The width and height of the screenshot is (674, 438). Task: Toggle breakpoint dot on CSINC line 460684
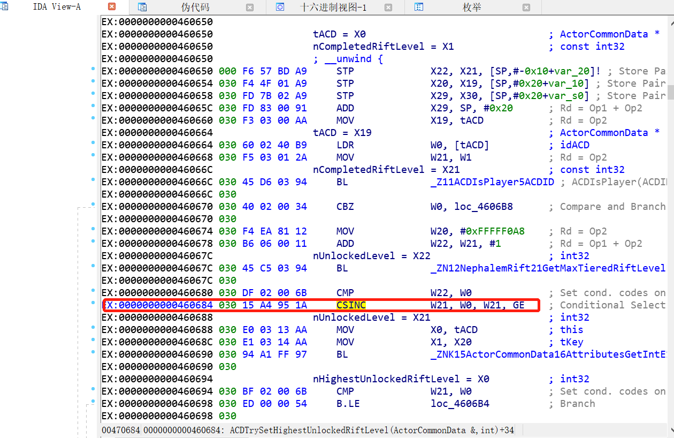click(x=93, y=303)
